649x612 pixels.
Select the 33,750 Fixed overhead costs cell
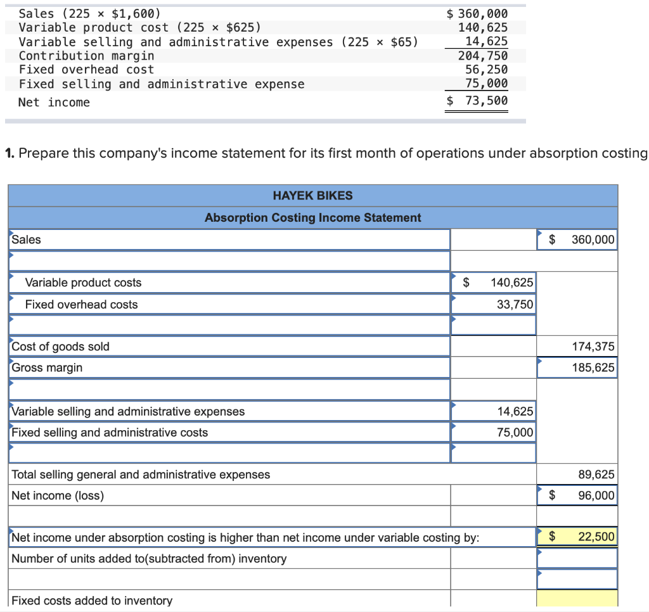pyautogui.click(x=493, y=304)
